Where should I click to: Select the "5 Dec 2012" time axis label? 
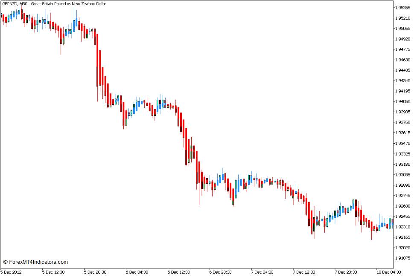12,271
